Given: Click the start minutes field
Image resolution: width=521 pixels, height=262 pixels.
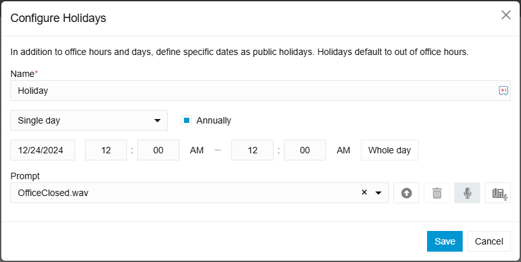Looking at the screenshot, I should pyautogui.click(x=158, y=150).
